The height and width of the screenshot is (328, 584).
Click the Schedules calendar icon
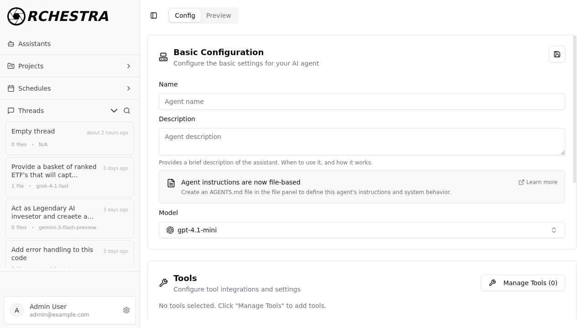11,88
